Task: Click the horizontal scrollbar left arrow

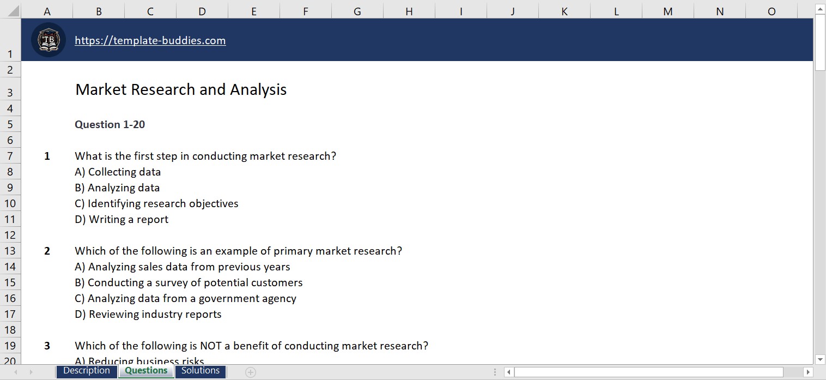Action: click(509, 372)
